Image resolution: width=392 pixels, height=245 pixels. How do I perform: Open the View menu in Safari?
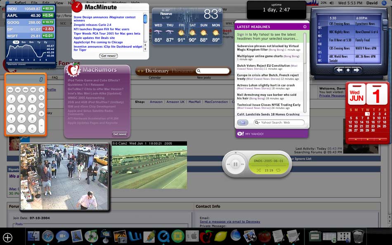point(59,3)
